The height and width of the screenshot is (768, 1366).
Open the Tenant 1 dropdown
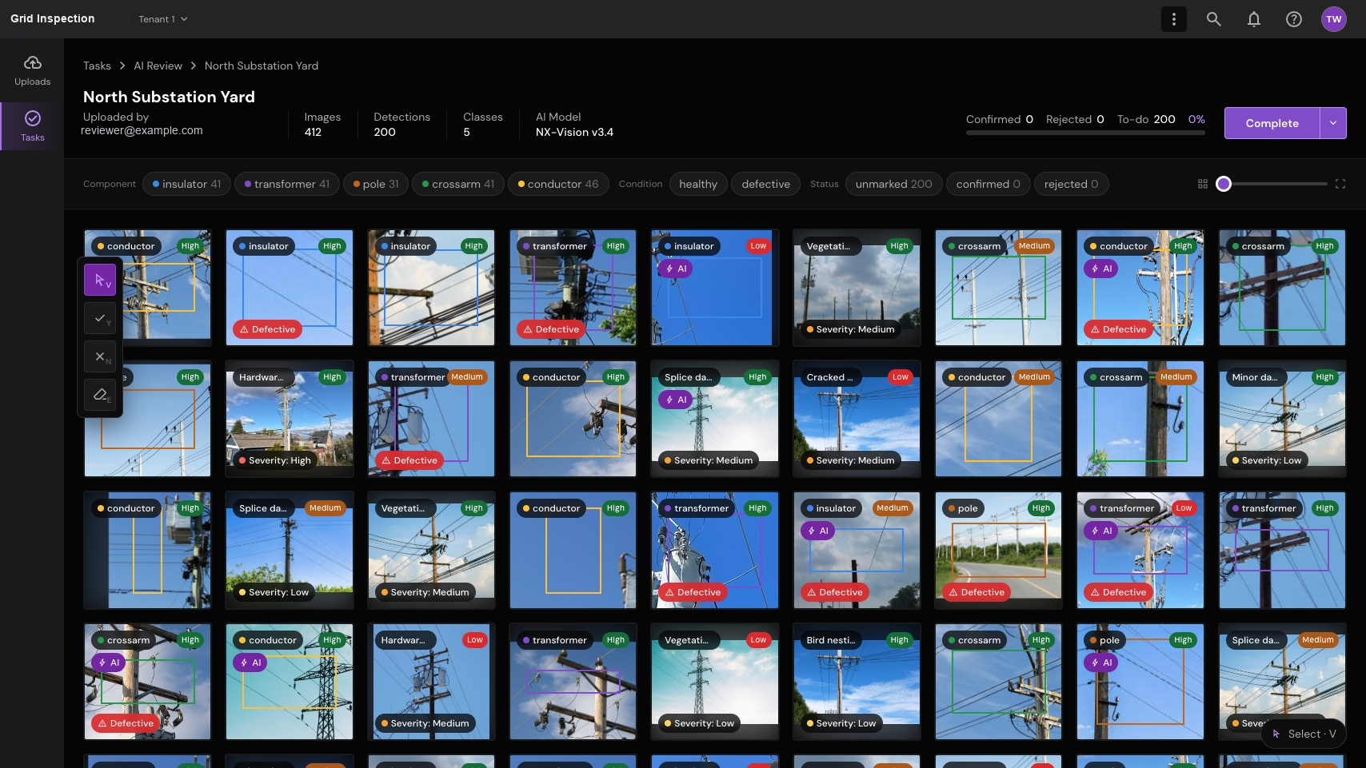(x=162, y=19)
